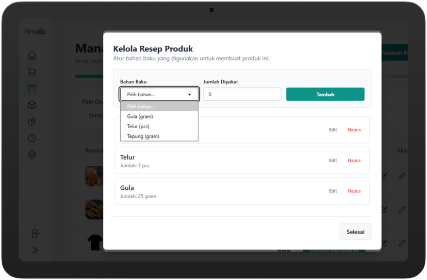427x280 pixels.
Task: Select the archive box icon in sidebar
Action: click(x=32, y=89)
